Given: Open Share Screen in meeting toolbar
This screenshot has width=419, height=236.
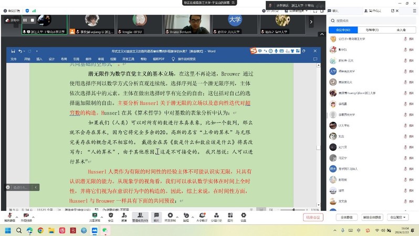Looking at the screenshot, I should [x=95, y=217].
